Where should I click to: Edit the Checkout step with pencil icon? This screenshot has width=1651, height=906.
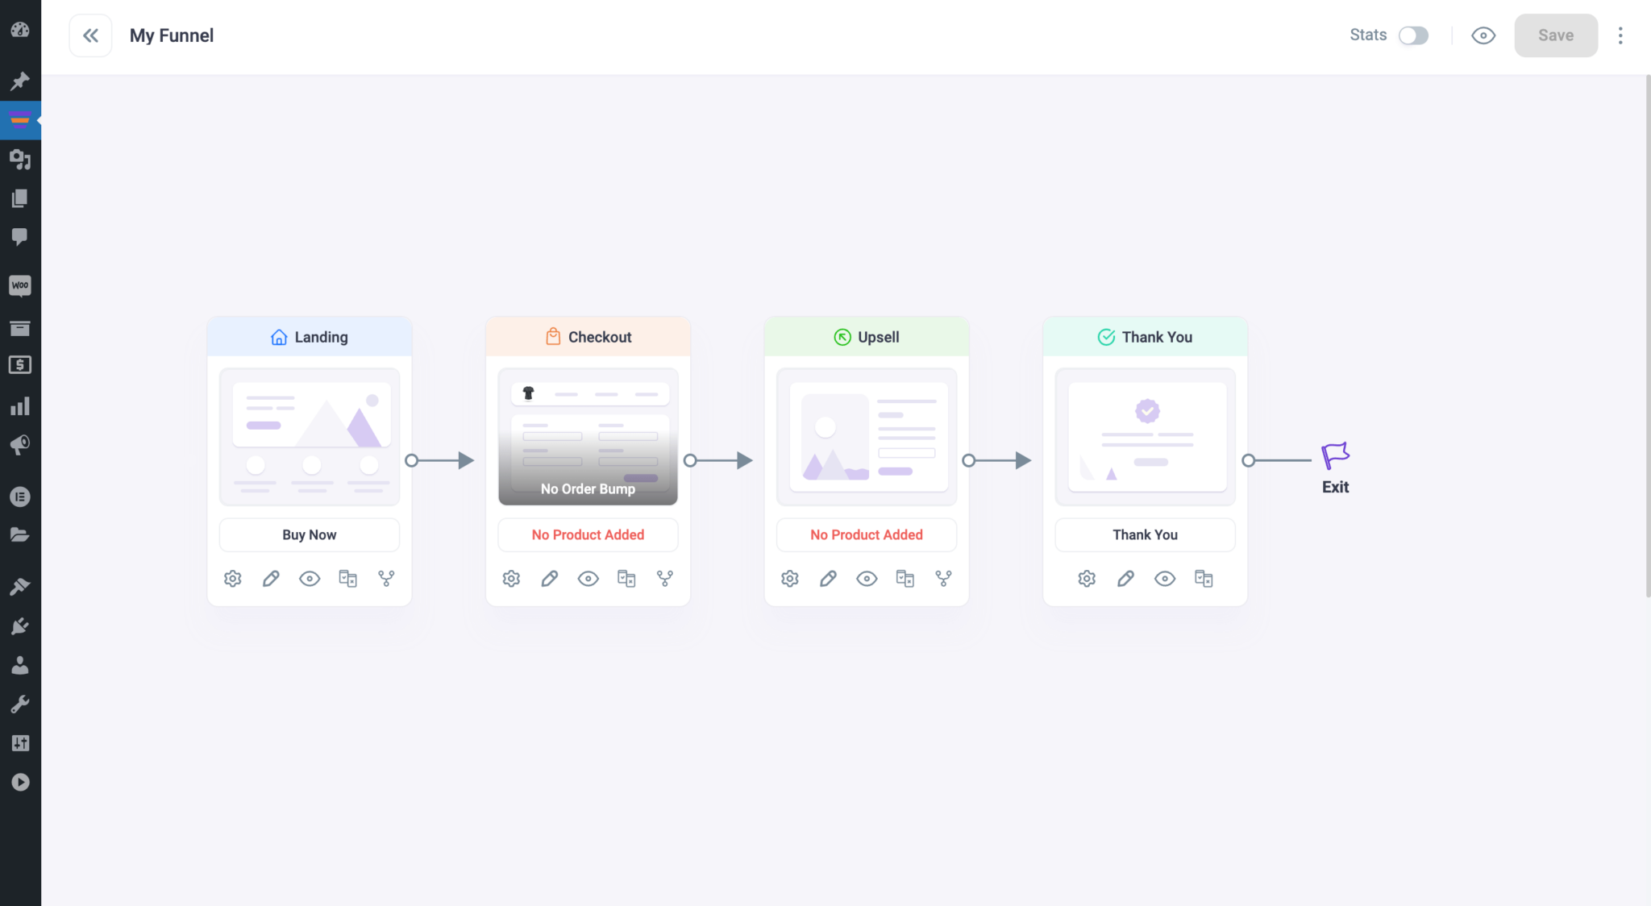click(550, 578)
